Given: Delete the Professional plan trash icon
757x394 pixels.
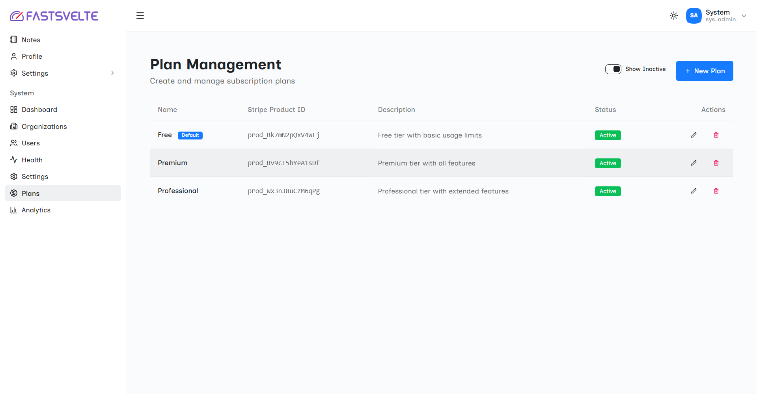Looking at the screenshot, I should click(x=716, y=191).
